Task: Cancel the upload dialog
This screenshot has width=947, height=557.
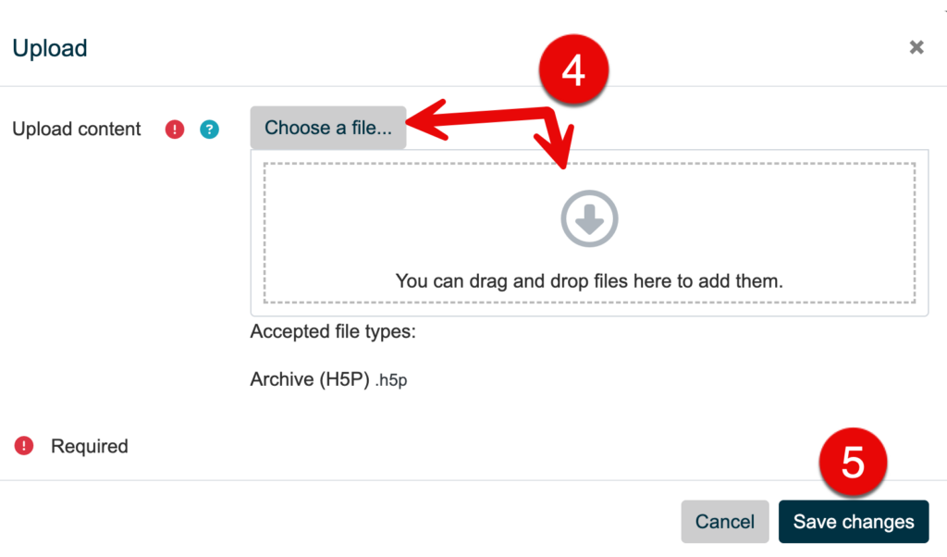Action: coord(724,522)
